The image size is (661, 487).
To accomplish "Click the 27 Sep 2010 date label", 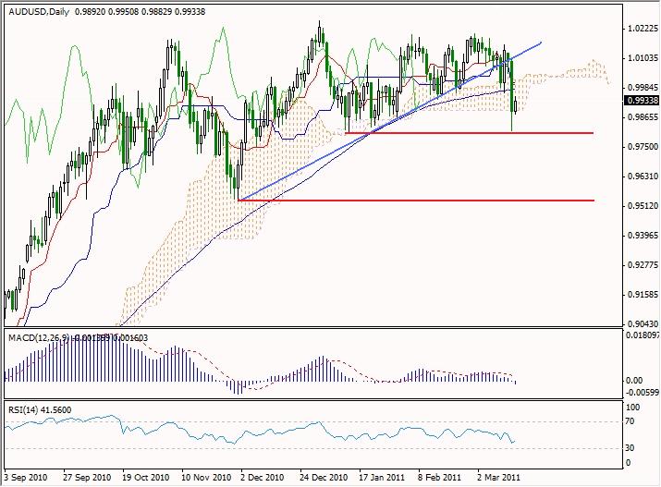I will point(87,478).
